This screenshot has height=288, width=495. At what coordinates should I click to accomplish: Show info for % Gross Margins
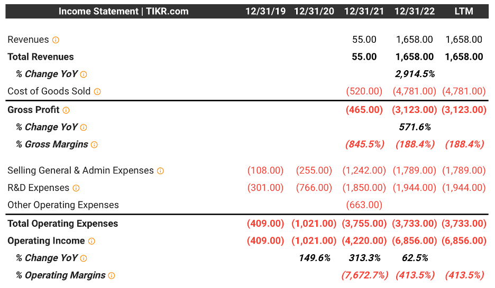coord(94,145)
